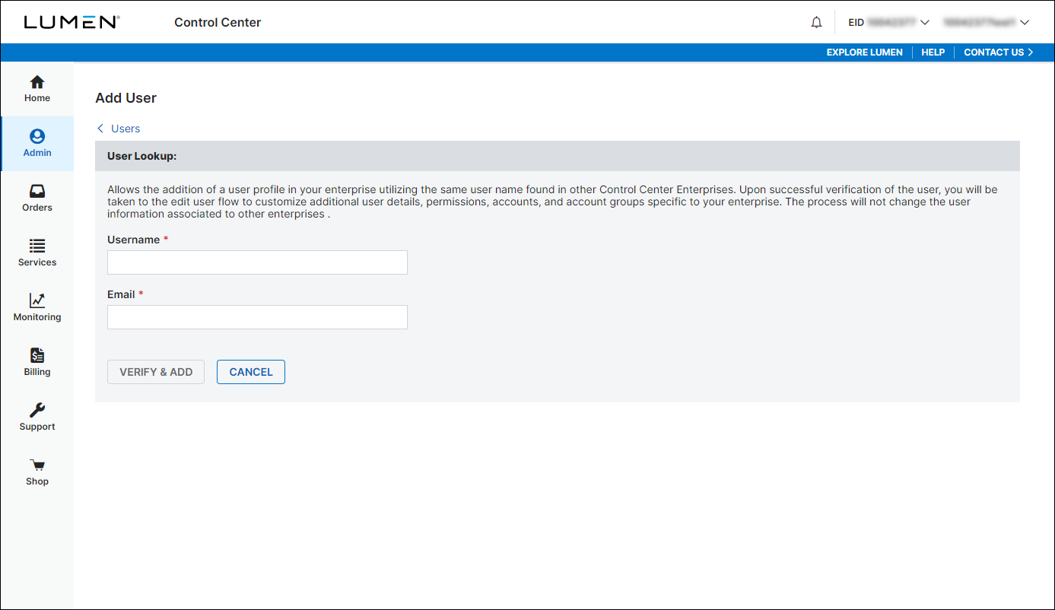
Task: Go to Services in the sidebar
Action: click(37, 253)
